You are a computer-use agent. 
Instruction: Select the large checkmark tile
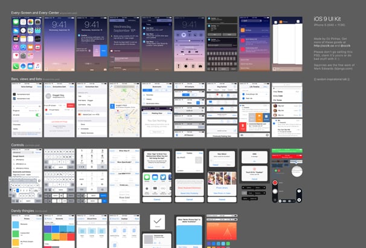(157, 222)
